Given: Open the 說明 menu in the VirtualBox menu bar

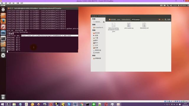Looking at the screenshot, I should point(22,3).
